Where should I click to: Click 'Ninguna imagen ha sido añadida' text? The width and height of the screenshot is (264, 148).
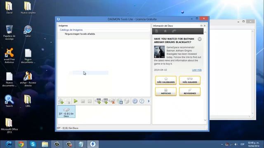80,34
